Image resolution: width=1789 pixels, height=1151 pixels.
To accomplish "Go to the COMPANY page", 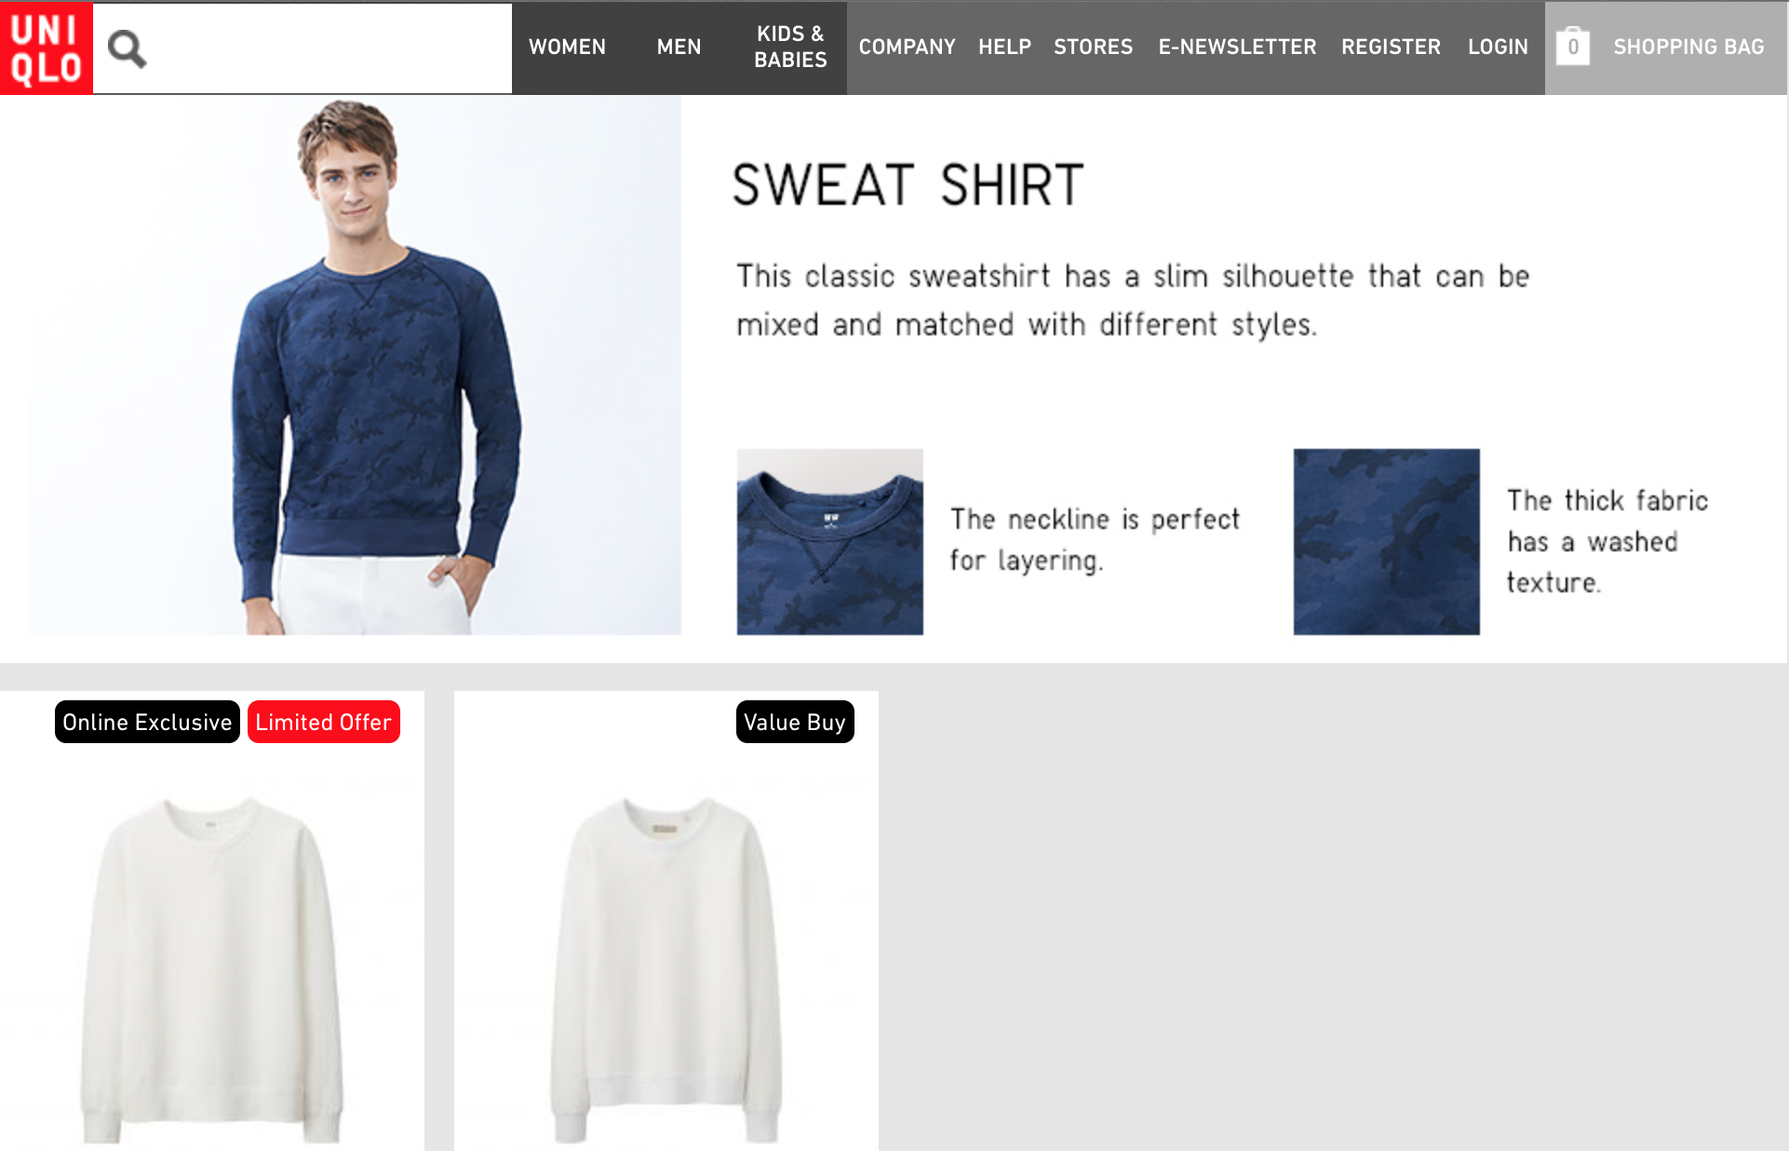I will 907,47.
